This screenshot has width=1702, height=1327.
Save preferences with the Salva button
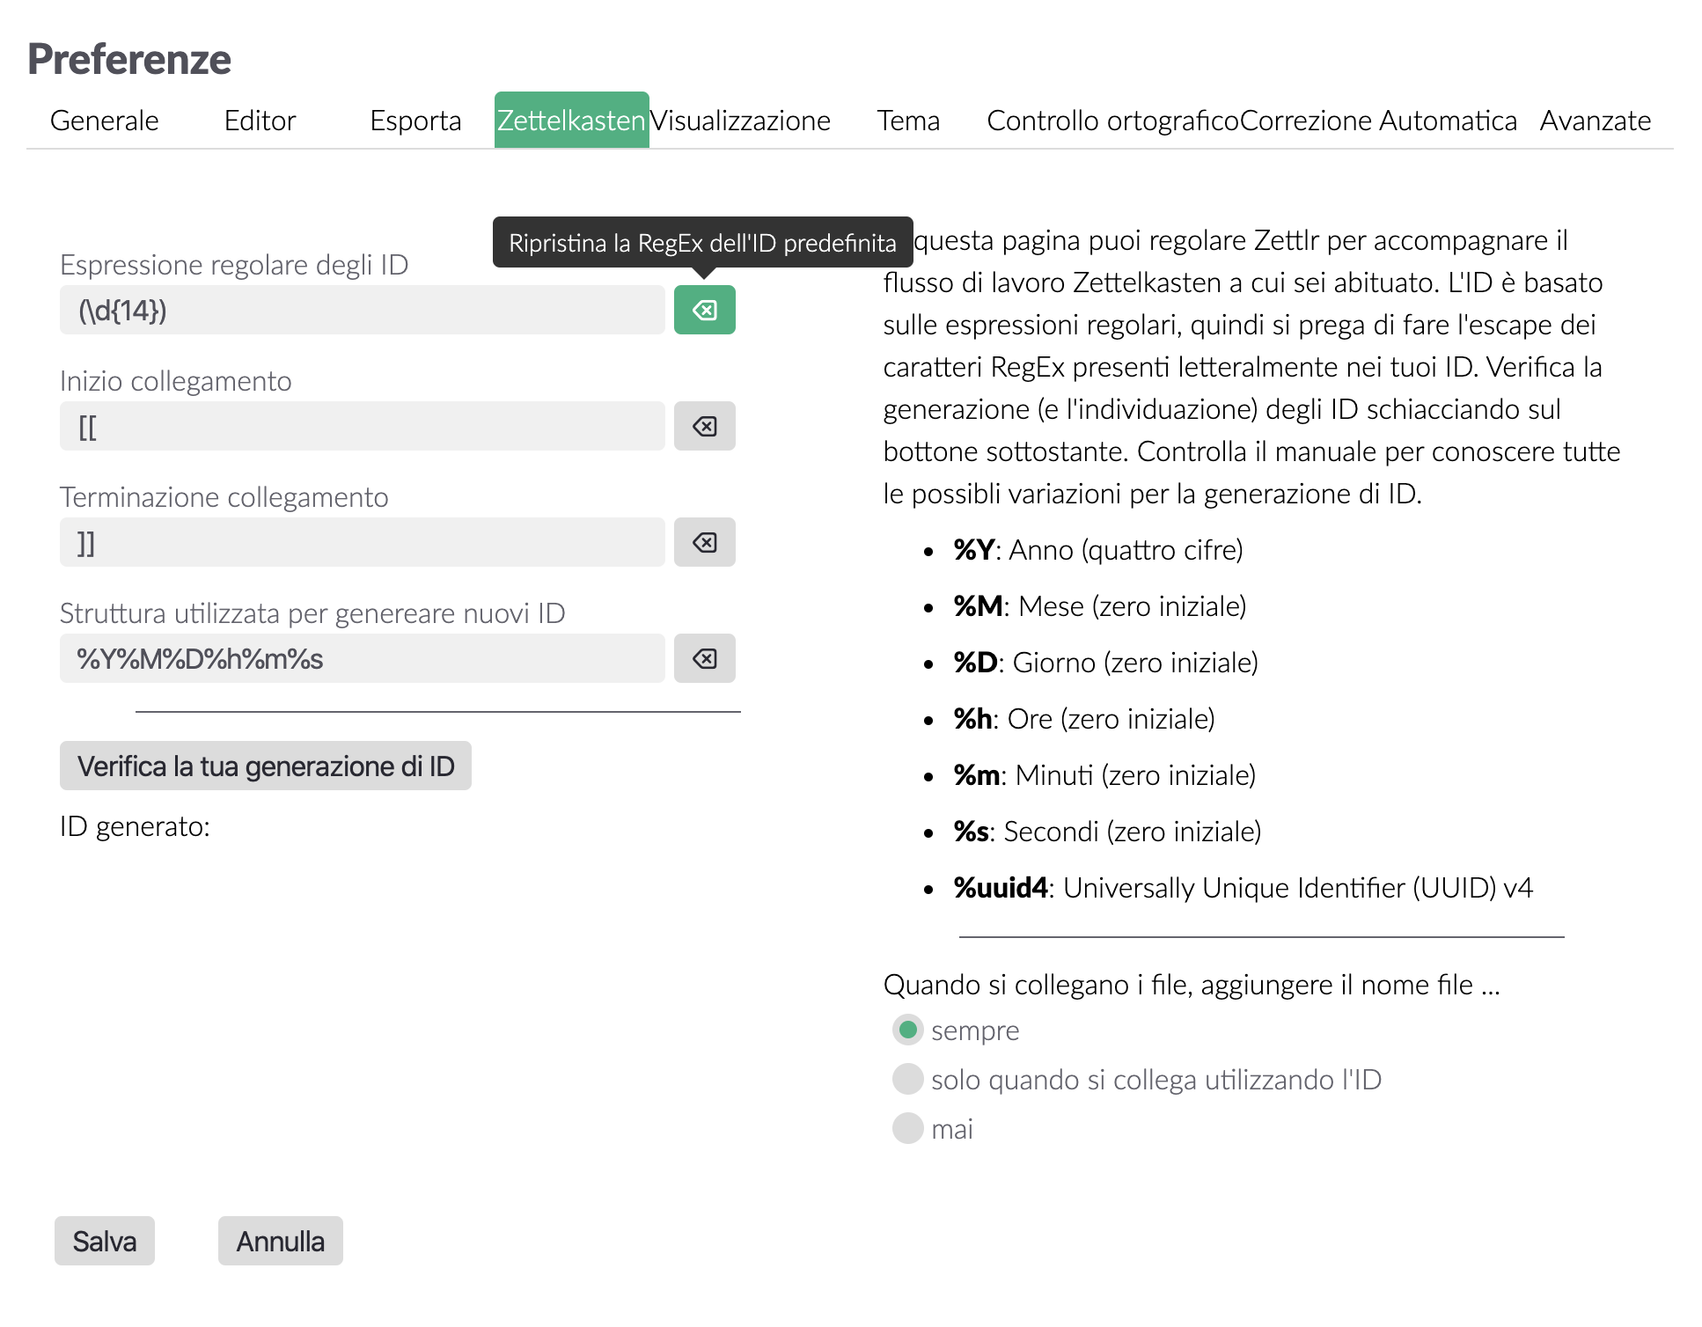pos(104,1241)
